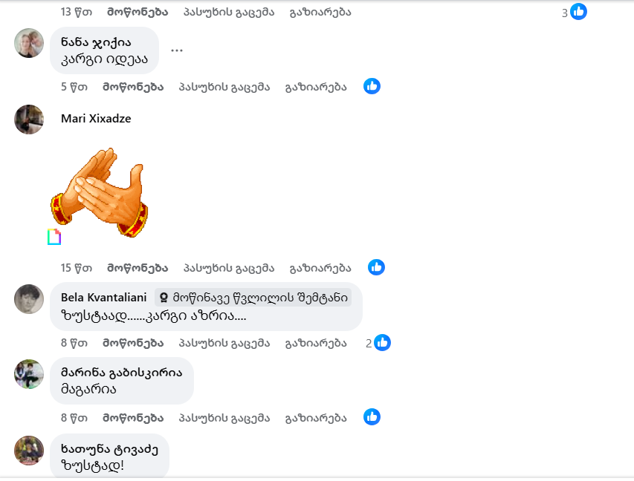Click the like reaction icon showing 3 likes
This screenshot has width=634, height=481.
click(x=578, y=12)
